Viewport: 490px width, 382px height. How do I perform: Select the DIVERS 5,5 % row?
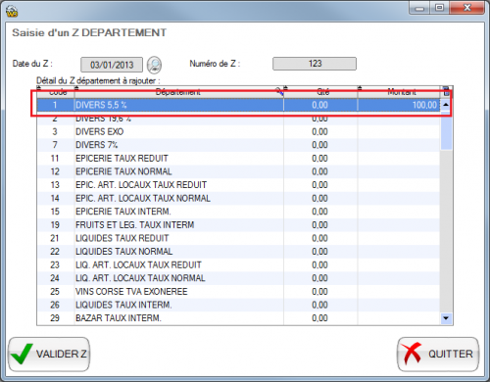[x=238, y=105]
